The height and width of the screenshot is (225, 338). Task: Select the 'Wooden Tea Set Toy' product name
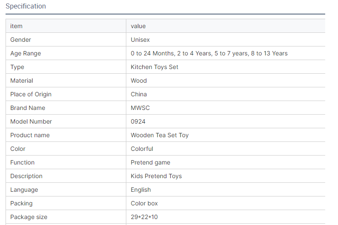click(x=160, y=135)
